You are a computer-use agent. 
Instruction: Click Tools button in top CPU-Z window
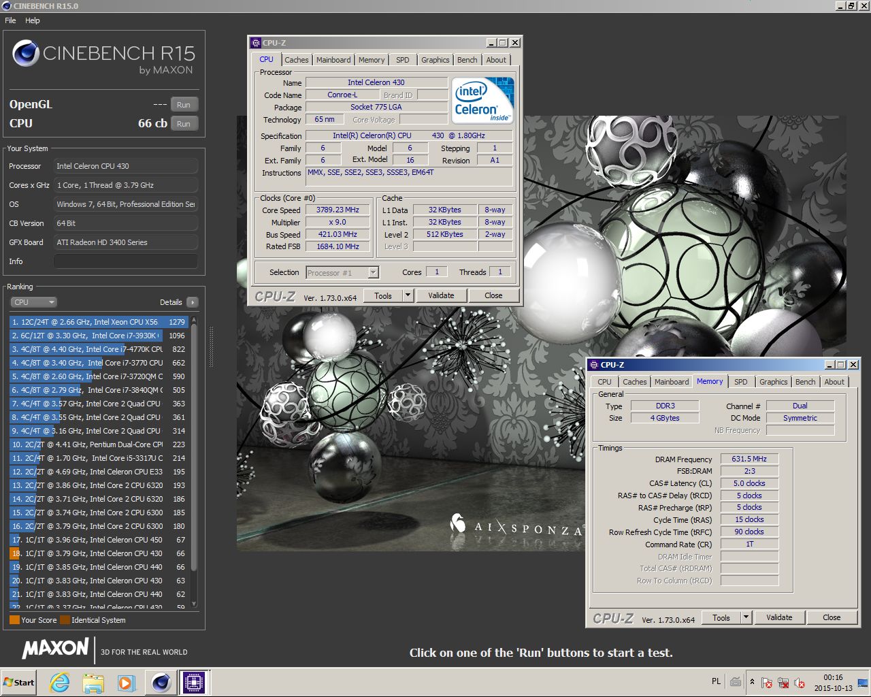point(383,295)
